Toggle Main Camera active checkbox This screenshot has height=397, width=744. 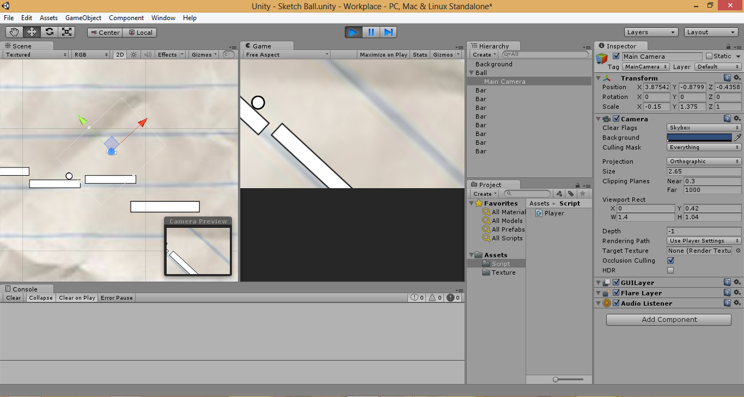(x=616, y=56)
